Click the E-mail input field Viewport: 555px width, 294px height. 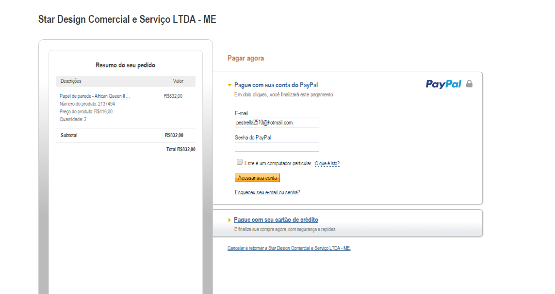[277, 123]
